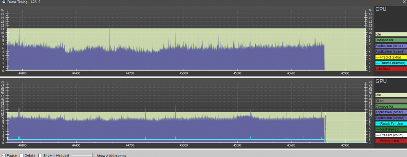
Task: Click the GPU graph heading
Action: click(x=381, y=81)
